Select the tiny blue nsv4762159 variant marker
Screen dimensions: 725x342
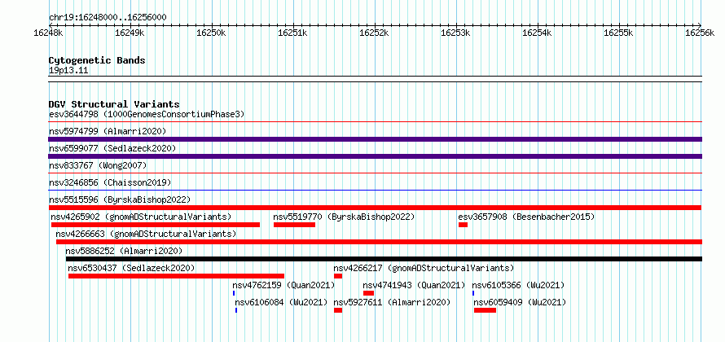pos(234,293)
